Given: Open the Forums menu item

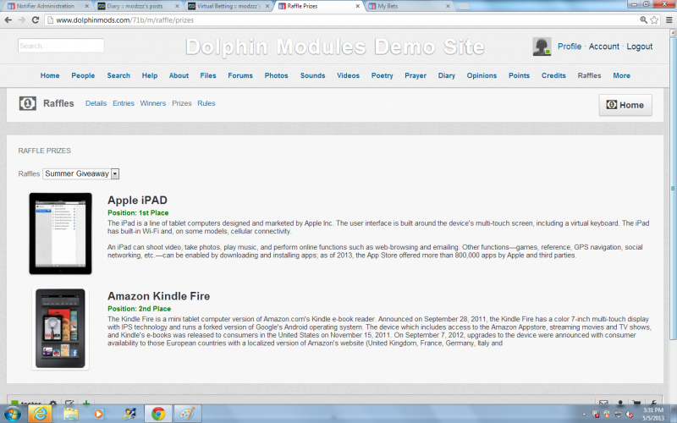Looking at the screenshot, I should pos(240,75).
